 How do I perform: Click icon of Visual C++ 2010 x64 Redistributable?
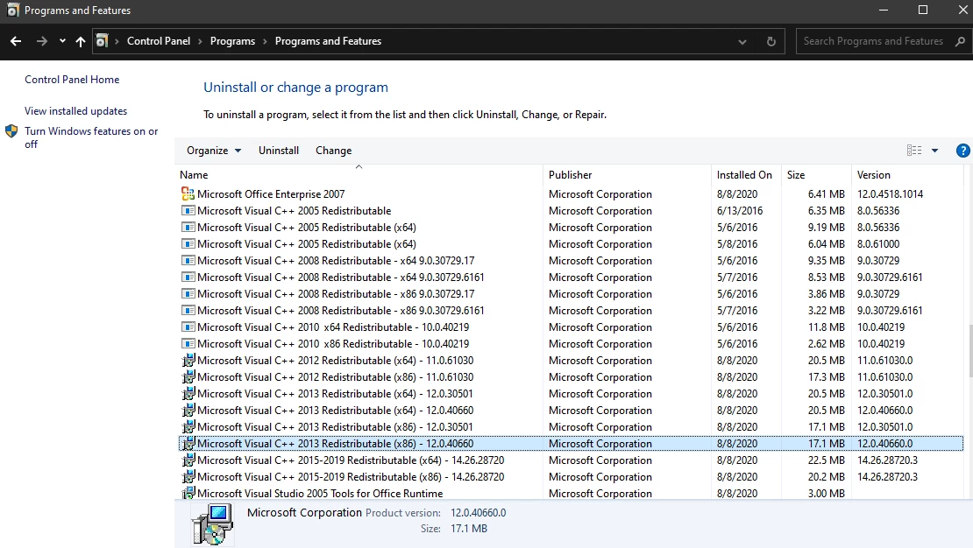point(188,327)
